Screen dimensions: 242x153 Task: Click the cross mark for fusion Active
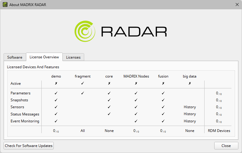click(x=163, y=83)
